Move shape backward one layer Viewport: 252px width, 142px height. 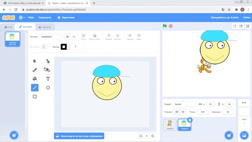point(117,37)
